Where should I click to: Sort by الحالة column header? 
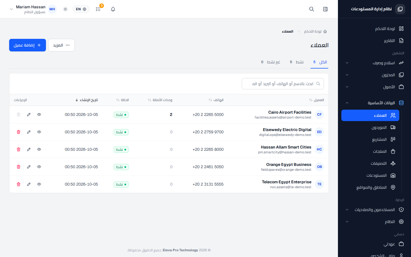click(x=122, y=100)
